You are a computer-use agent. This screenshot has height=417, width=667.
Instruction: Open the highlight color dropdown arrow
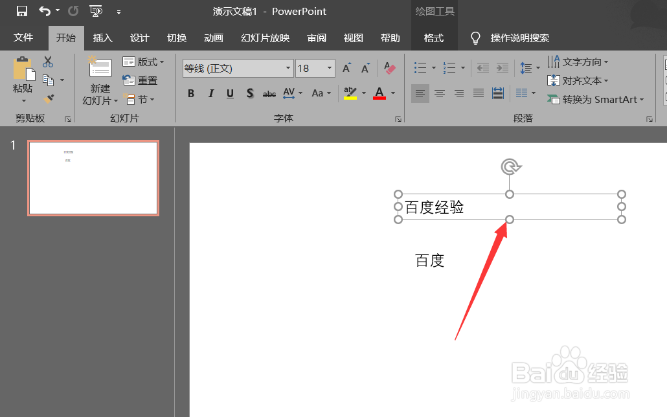(364, 93)
